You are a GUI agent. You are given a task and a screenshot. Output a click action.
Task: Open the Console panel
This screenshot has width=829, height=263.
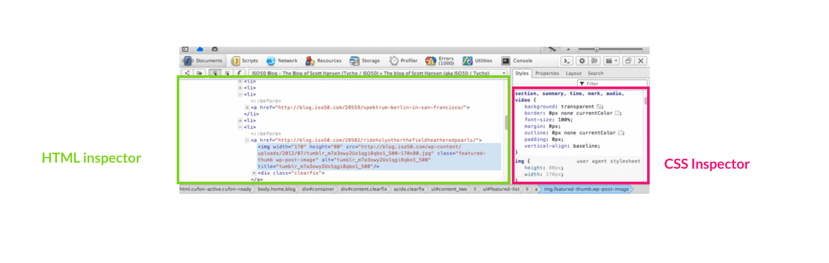coord(517,61)
